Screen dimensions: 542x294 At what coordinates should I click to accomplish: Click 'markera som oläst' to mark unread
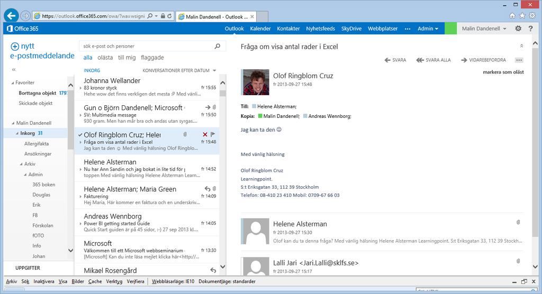pyautogui.click(x=503, y=72)
